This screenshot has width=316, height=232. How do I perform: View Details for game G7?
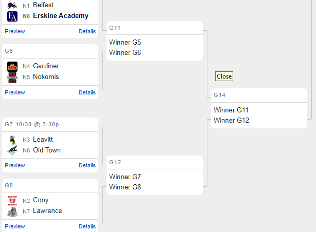click(x=87, y=165)
